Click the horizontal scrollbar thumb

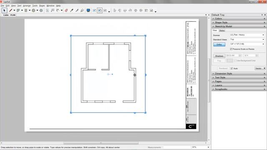101,143
